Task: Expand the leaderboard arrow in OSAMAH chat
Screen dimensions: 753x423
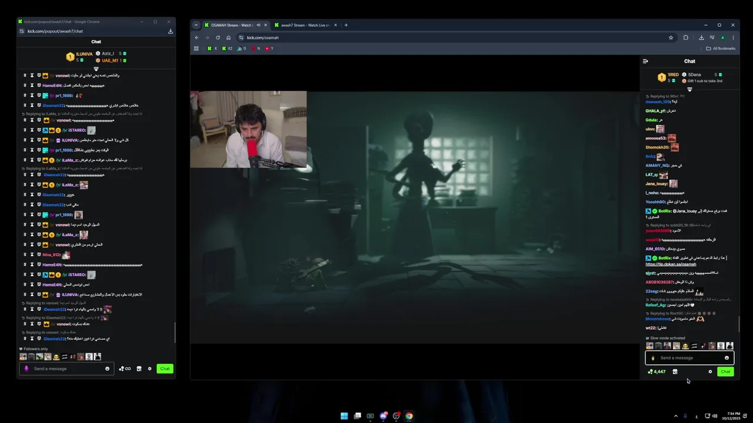Action: coord(689,89)
